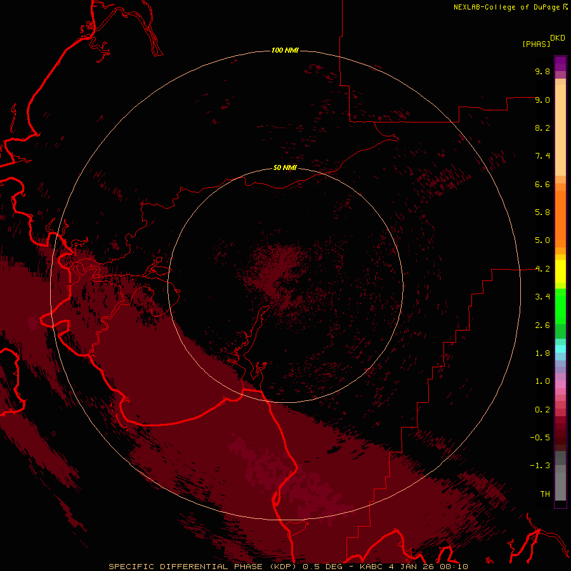Click the bright green color bar segment
Viewport: 571px width, 571px height.
560,306
